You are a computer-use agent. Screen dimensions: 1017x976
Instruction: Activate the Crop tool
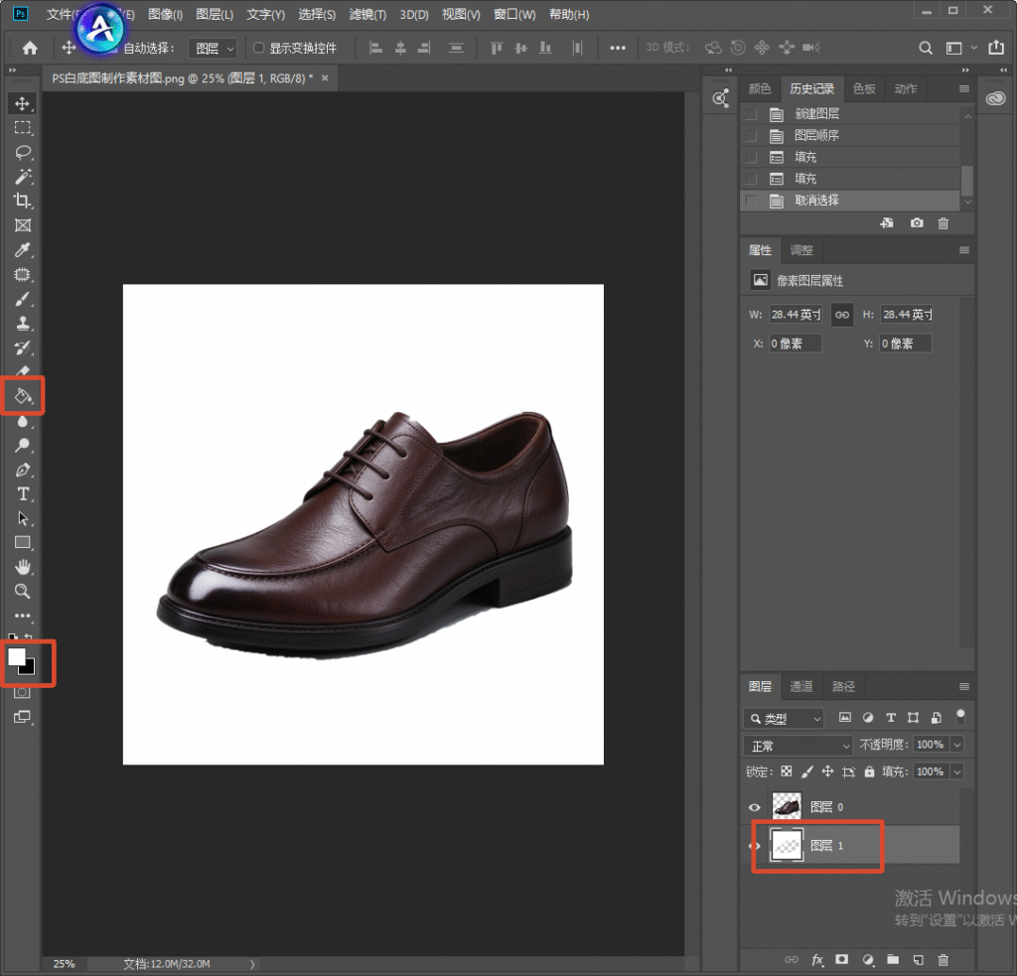(x=23, y=201)
